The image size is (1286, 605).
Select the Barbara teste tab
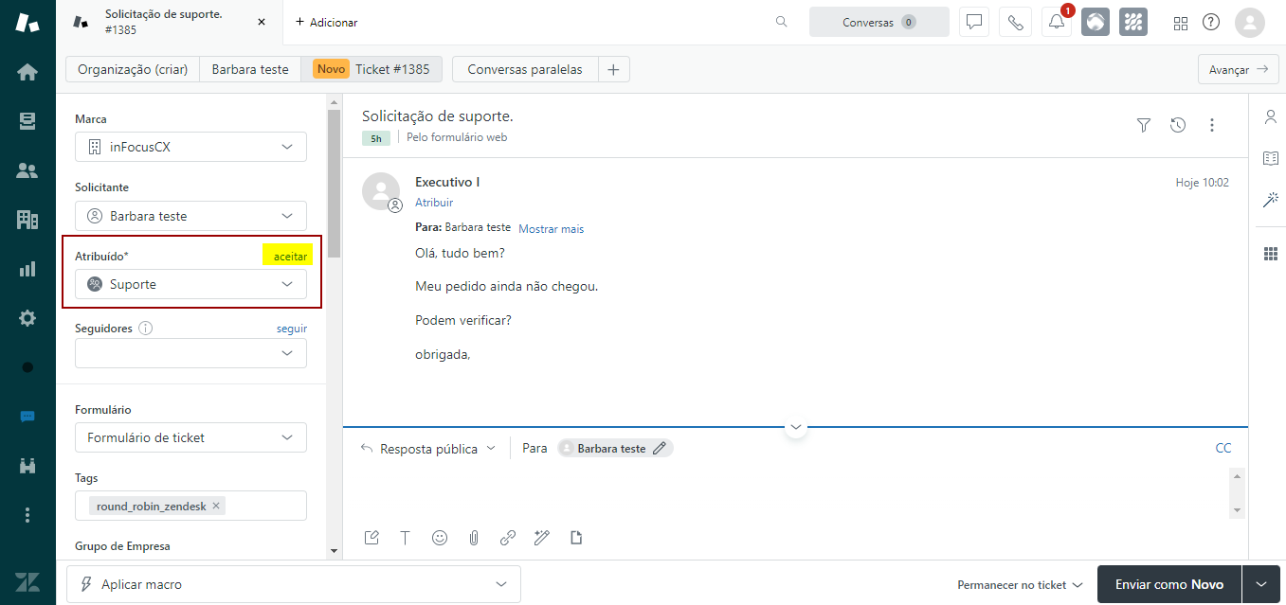tap(249, 69)
